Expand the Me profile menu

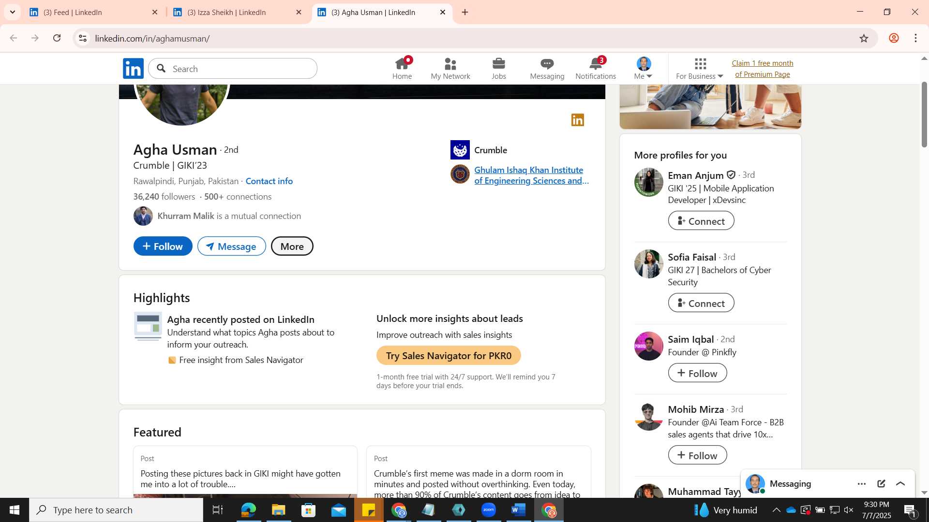[644, 69]
